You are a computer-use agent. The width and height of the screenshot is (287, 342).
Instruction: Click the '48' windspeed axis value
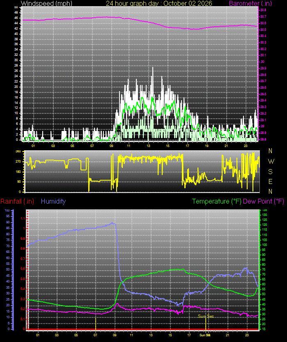point(16,13)
